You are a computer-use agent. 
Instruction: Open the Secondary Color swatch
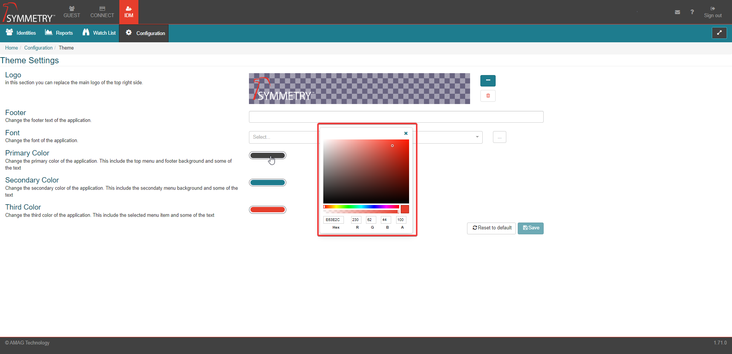click(268, 183)
